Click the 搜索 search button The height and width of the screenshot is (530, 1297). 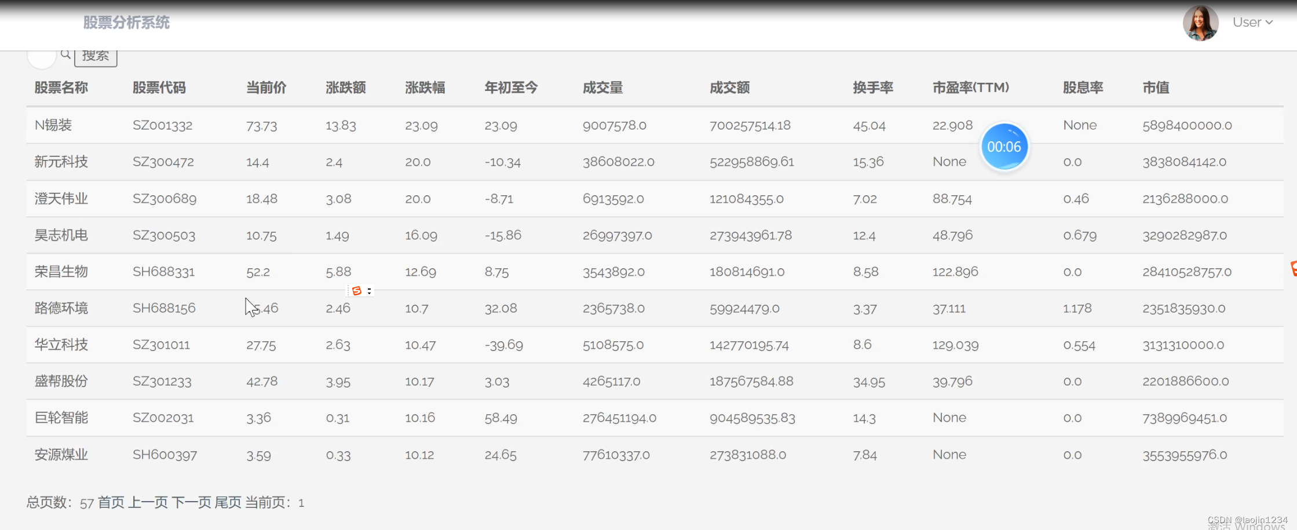pyautogui.click(x=96, y=55)
